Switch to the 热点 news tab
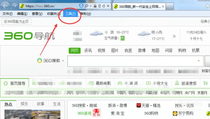This screenshot has height=119, width=210. coord(8,104)
